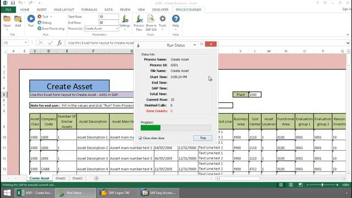Click the insert function fx icon
The image size is (352, 198).
coord(59,43)
